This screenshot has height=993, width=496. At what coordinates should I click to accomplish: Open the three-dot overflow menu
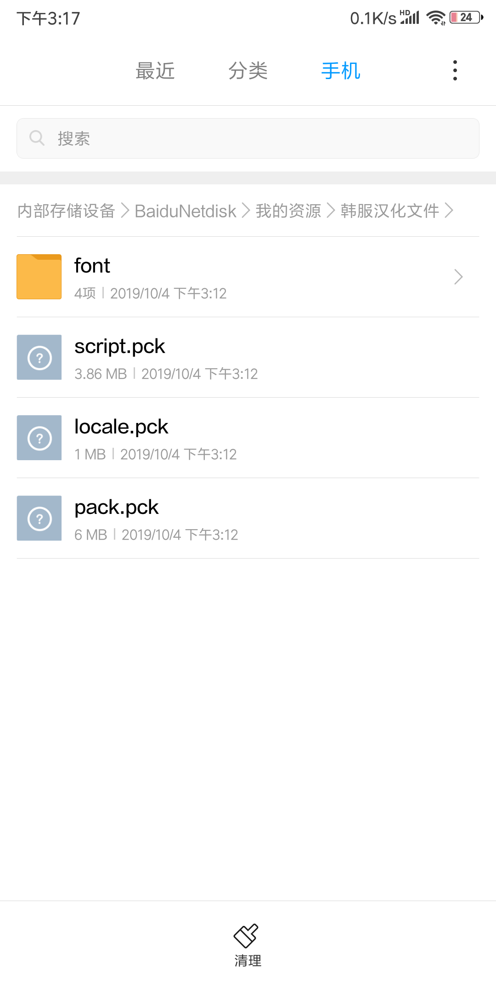pos(455,70)
